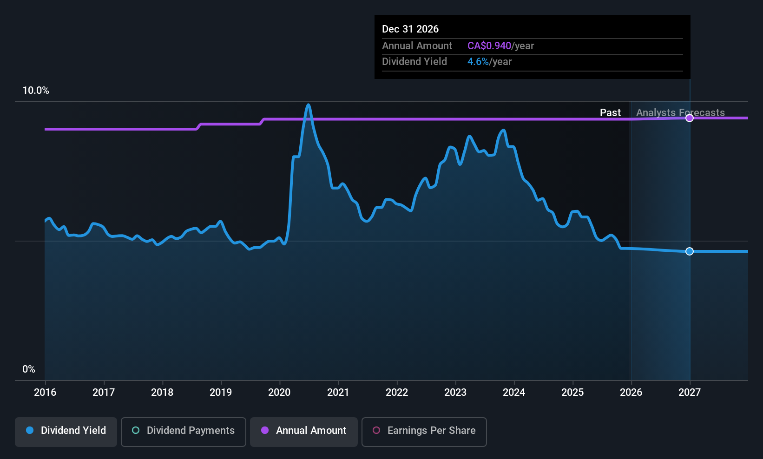Viewport: 763px width, 459px height.
Task: Click the blue Dividend Yield legend dot
Action: pyautogui.click(x=30, y=431)
